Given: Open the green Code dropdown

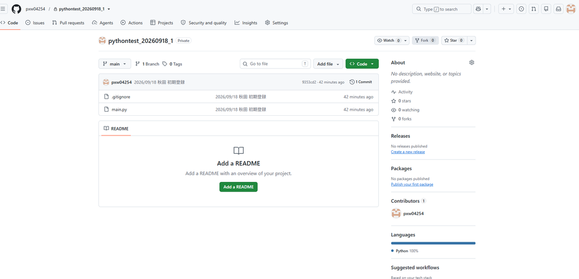Looking at the screenshot, I should pos(362,64).
